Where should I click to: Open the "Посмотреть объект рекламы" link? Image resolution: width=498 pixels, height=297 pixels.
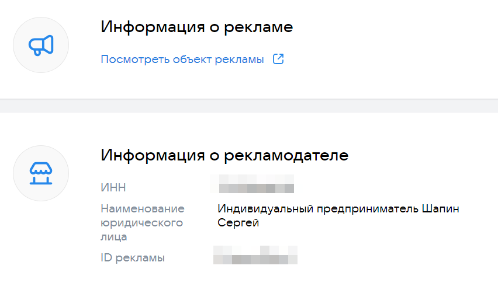182,60
